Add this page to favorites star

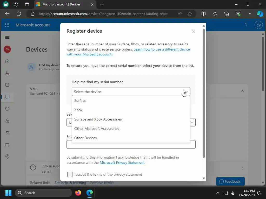190,14
